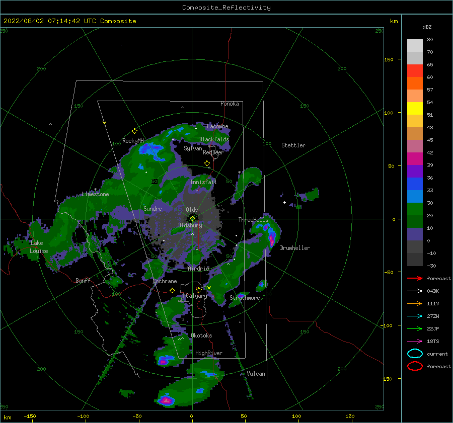Click the Ponoka city label
453x423 pixels.
230,104
